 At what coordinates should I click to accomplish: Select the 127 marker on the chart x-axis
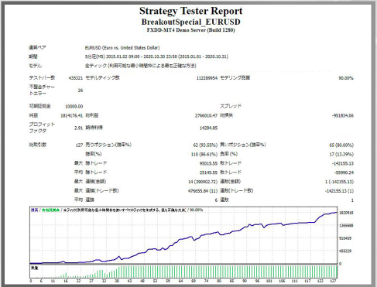[333, 281]
